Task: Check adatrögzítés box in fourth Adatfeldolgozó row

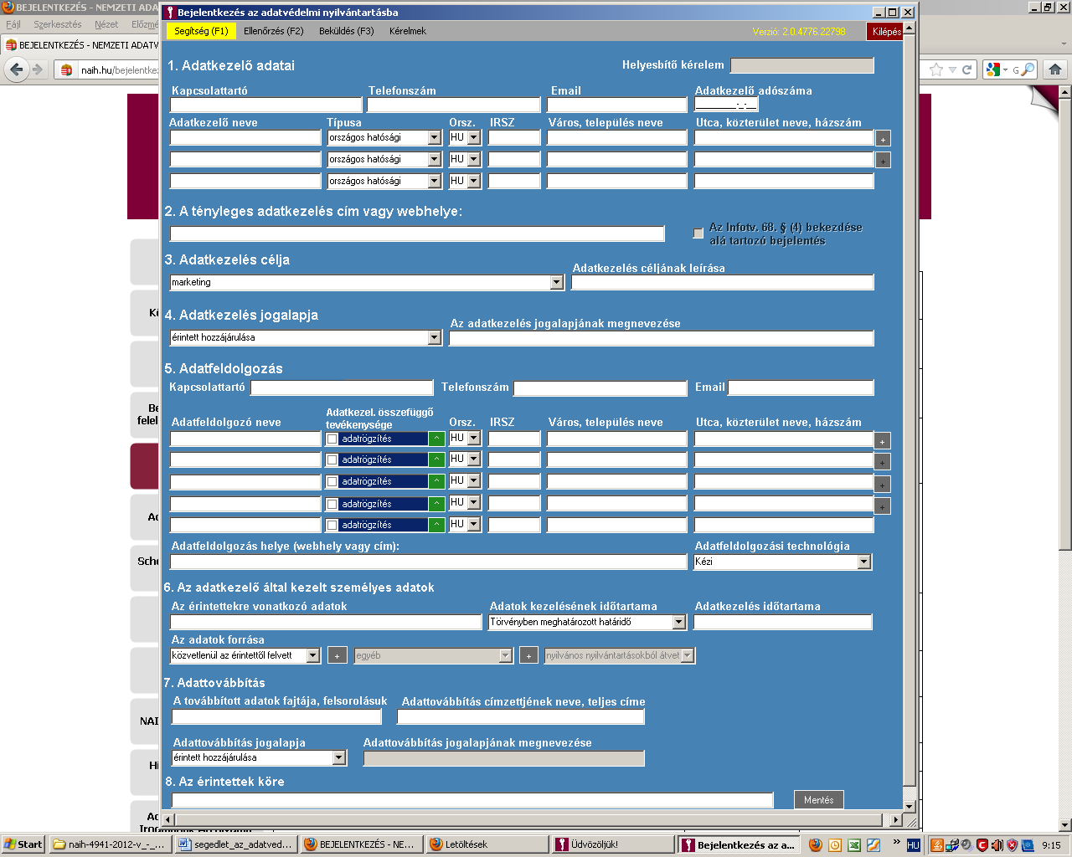Action: pos(332,505)
